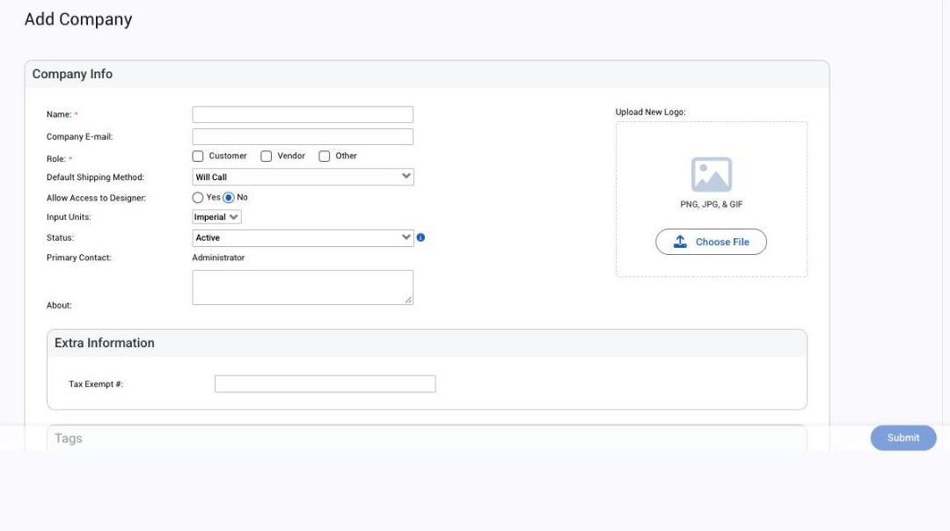Click the Primary Contact label
This screenshot has width=950, height=531.
(79, 258)
